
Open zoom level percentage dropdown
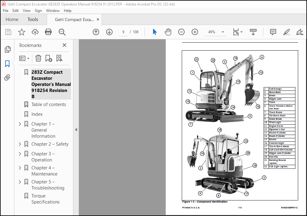click(223, 32)
